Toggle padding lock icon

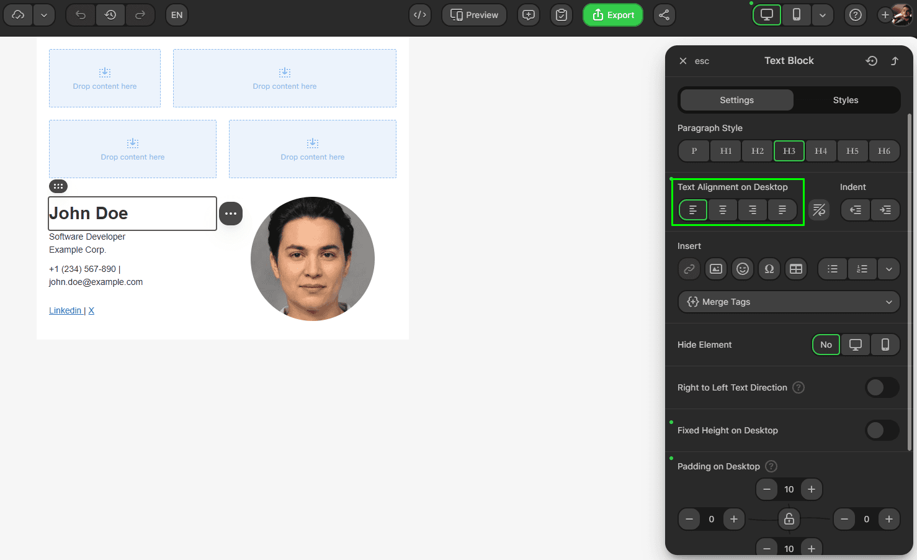coord(789,519)
